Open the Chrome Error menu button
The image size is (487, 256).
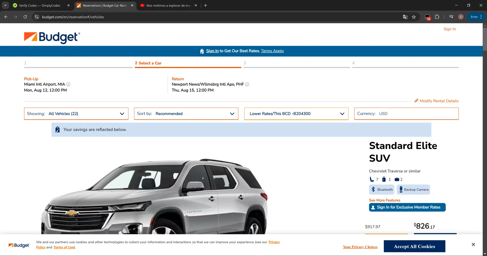[x=476, y=17]
